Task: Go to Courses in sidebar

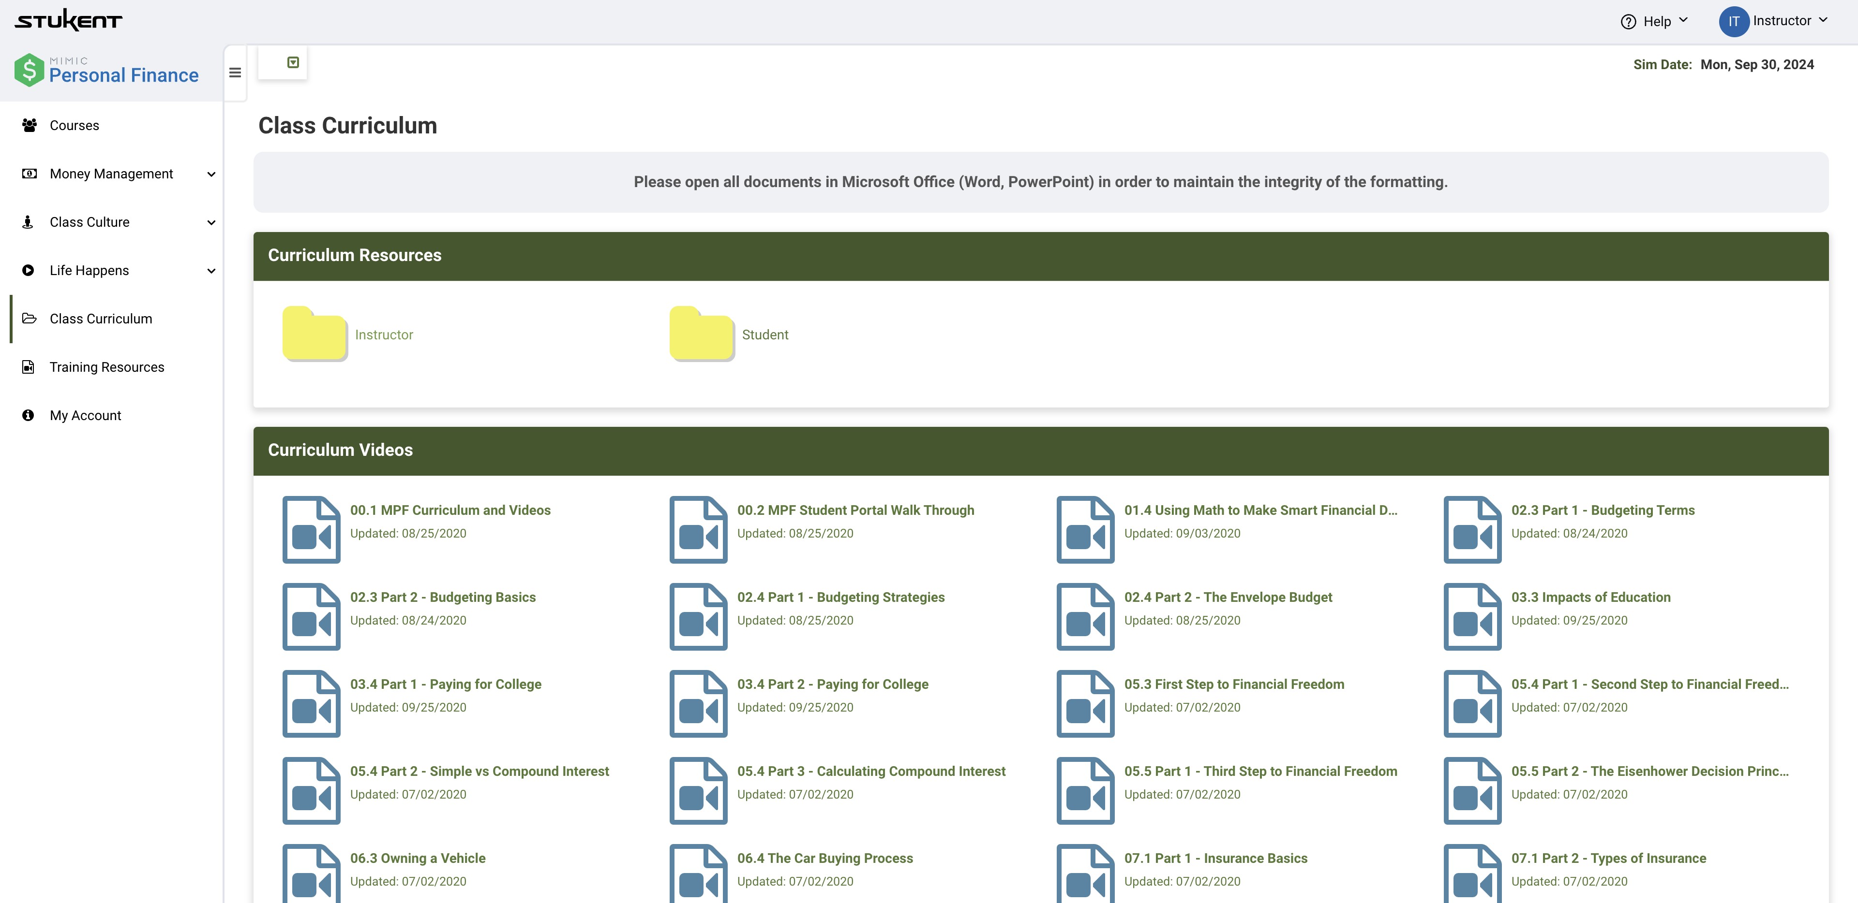Action: 75,125
